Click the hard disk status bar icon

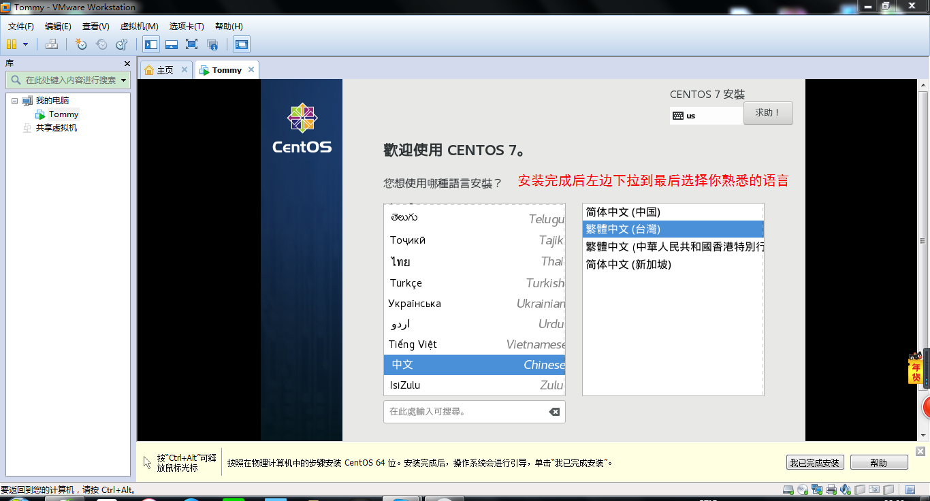788,489
